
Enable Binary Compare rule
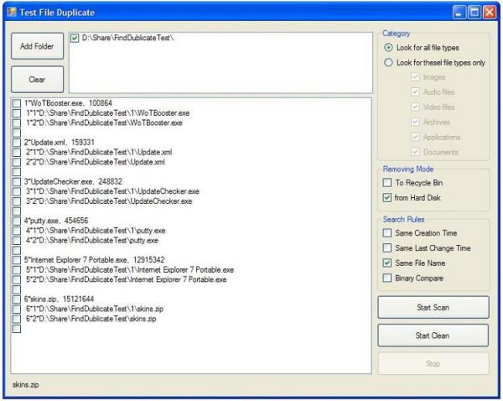click(x=387, y=278)
